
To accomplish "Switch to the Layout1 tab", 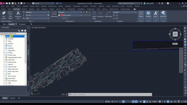I will (x=13, y=98).
